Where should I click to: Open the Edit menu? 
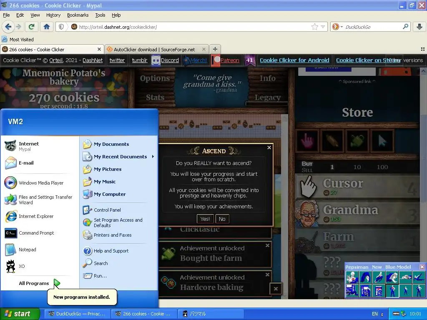pyautogui.click(x=20, y=15)
